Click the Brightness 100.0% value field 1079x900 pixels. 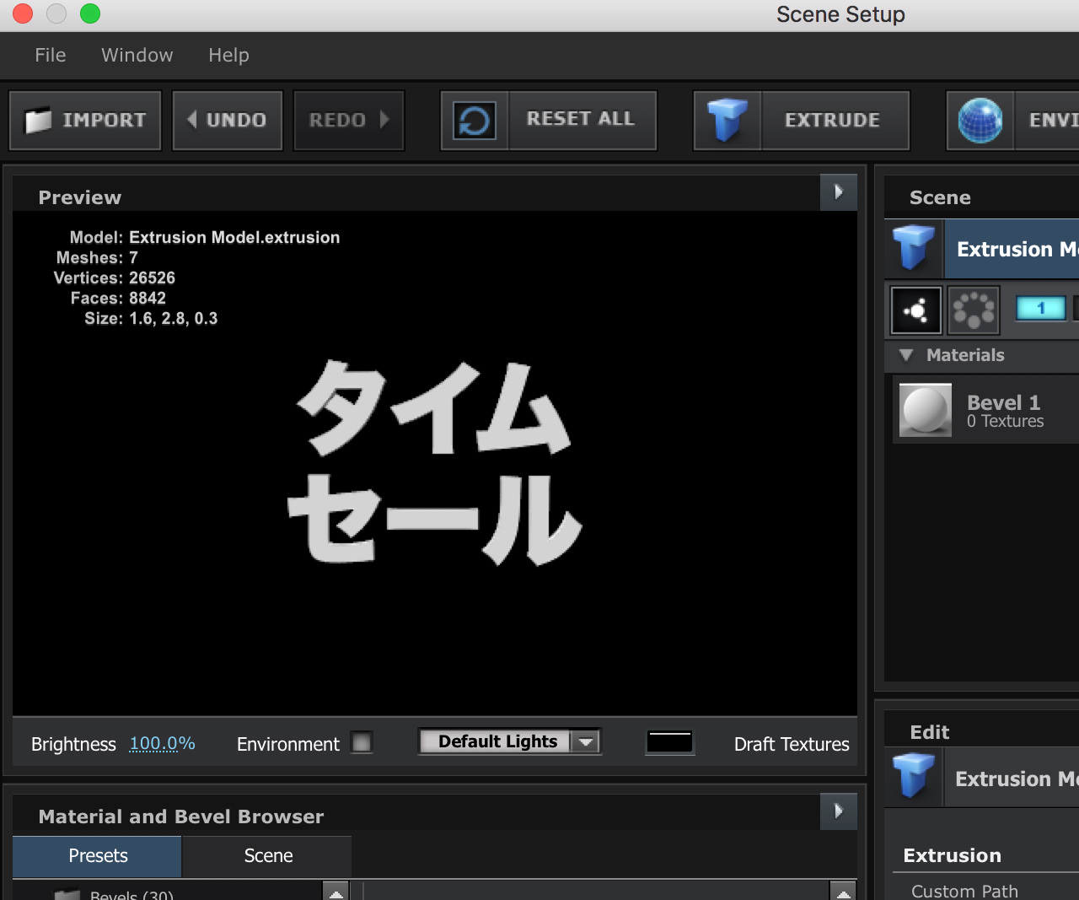tap(162, 744)
